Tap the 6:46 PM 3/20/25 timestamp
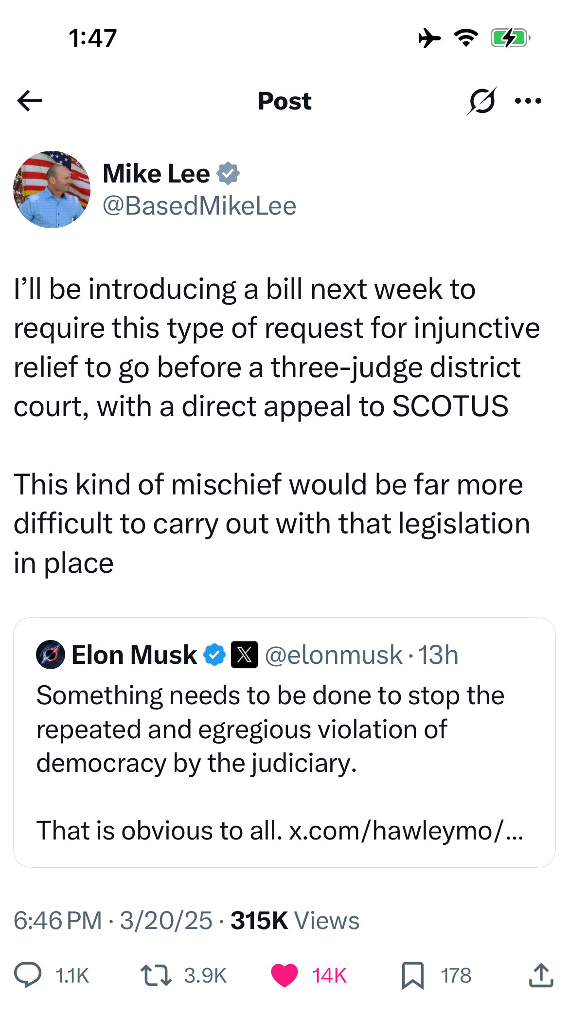The width and height of the screenshot is (569, 1022). (x=113, y=920)
